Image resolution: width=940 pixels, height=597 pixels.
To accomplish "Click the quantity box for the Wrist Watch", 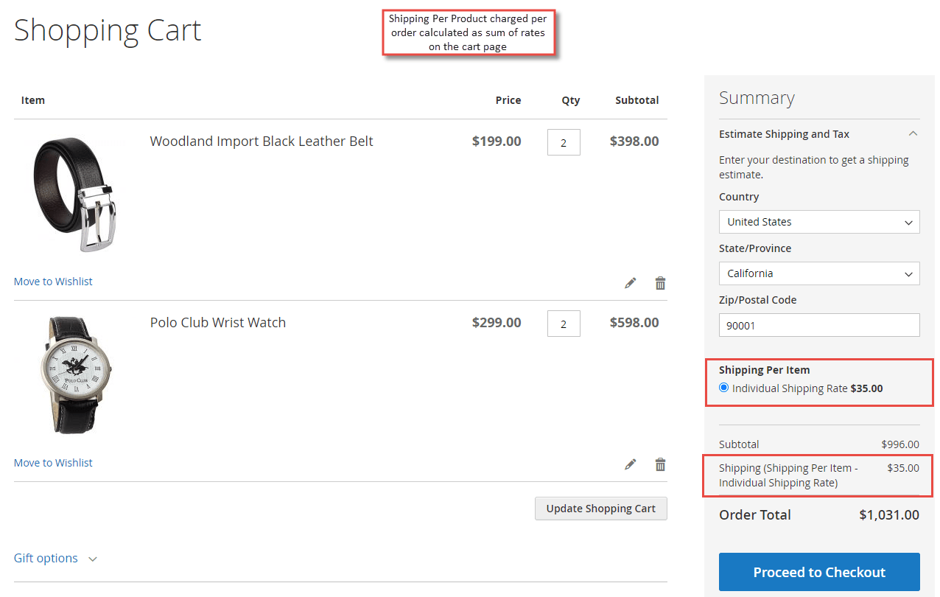I will pos(564,324).
